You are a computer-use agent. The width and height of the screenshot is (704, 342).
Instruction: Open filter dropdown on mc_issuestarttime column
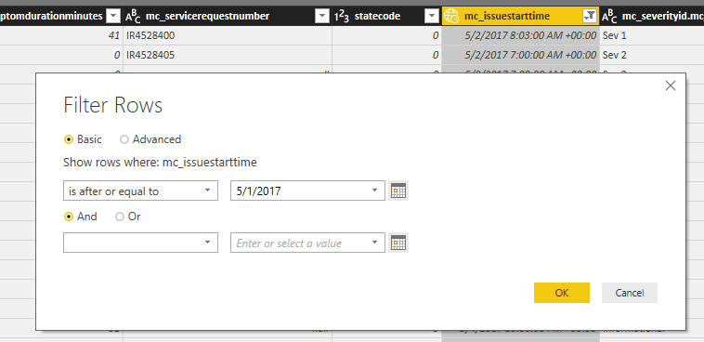point(590,16)
